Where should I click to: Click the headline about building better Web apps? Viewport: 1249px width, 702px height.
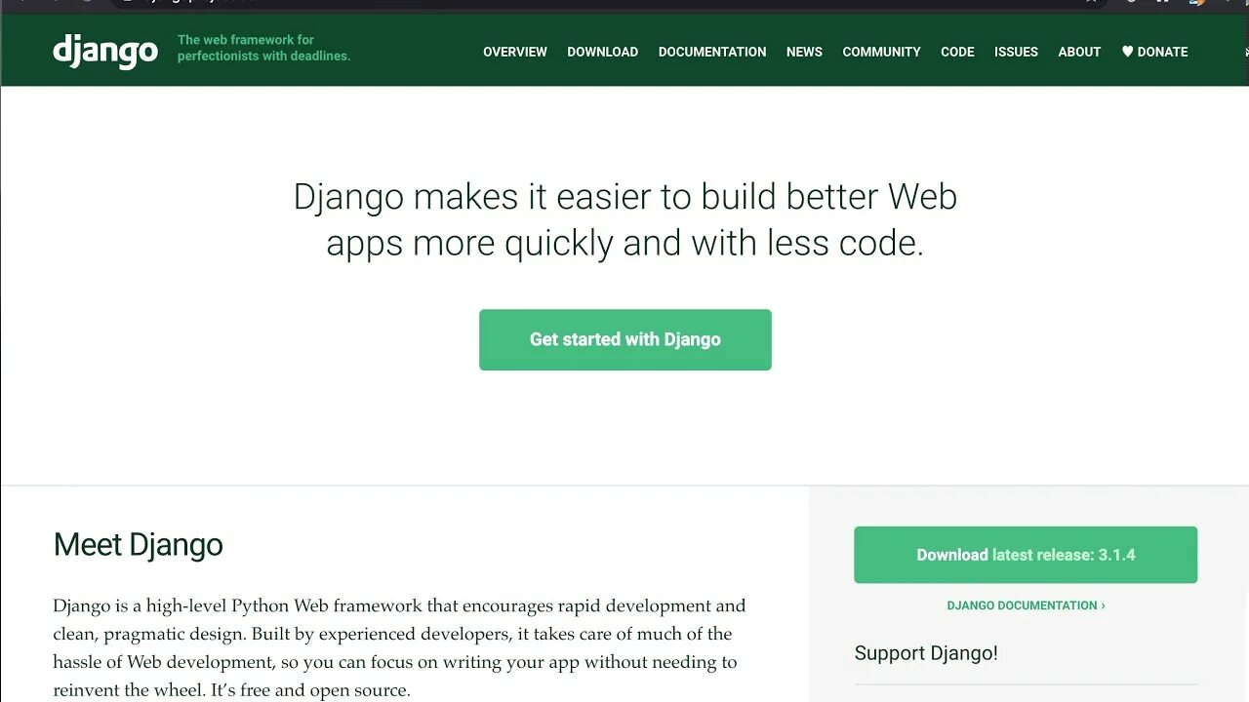pyautogui.click(x=625, y=219)
